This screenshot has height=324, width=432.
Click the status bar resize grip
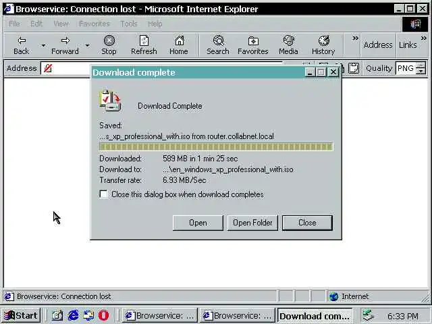[425, 297]
